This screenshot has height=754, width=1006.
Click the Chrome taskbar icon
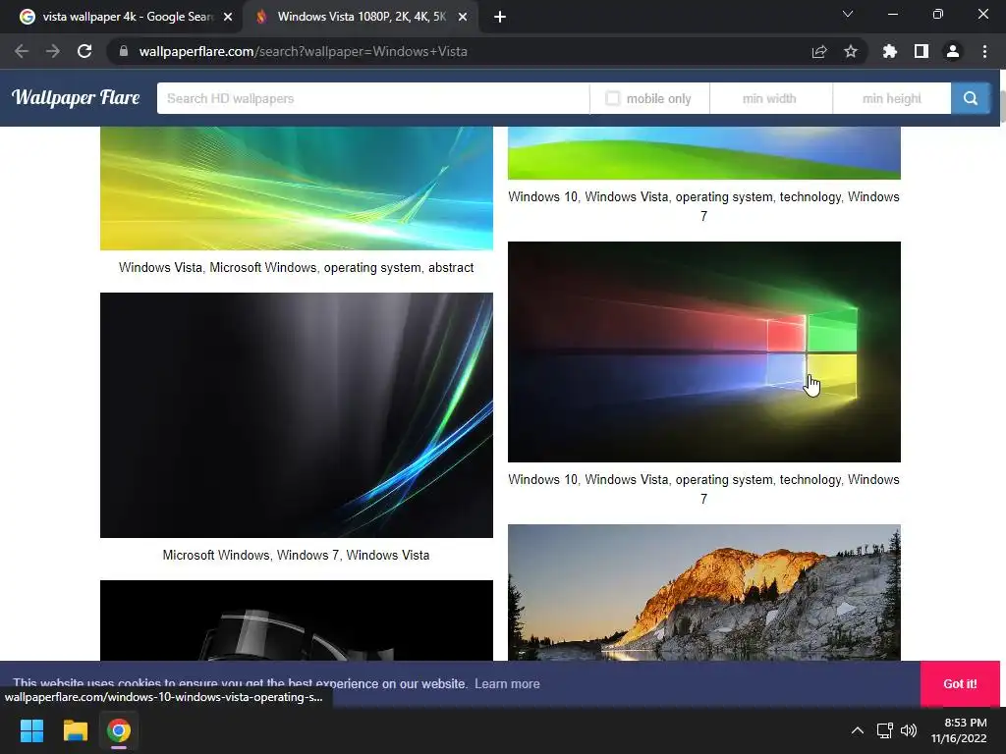[x=119, y=730]
